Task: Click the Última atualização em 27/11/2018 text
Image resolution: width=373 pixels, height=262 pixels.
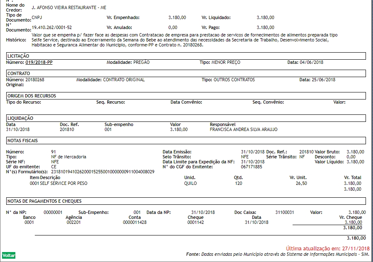Action: coord(328,249)
